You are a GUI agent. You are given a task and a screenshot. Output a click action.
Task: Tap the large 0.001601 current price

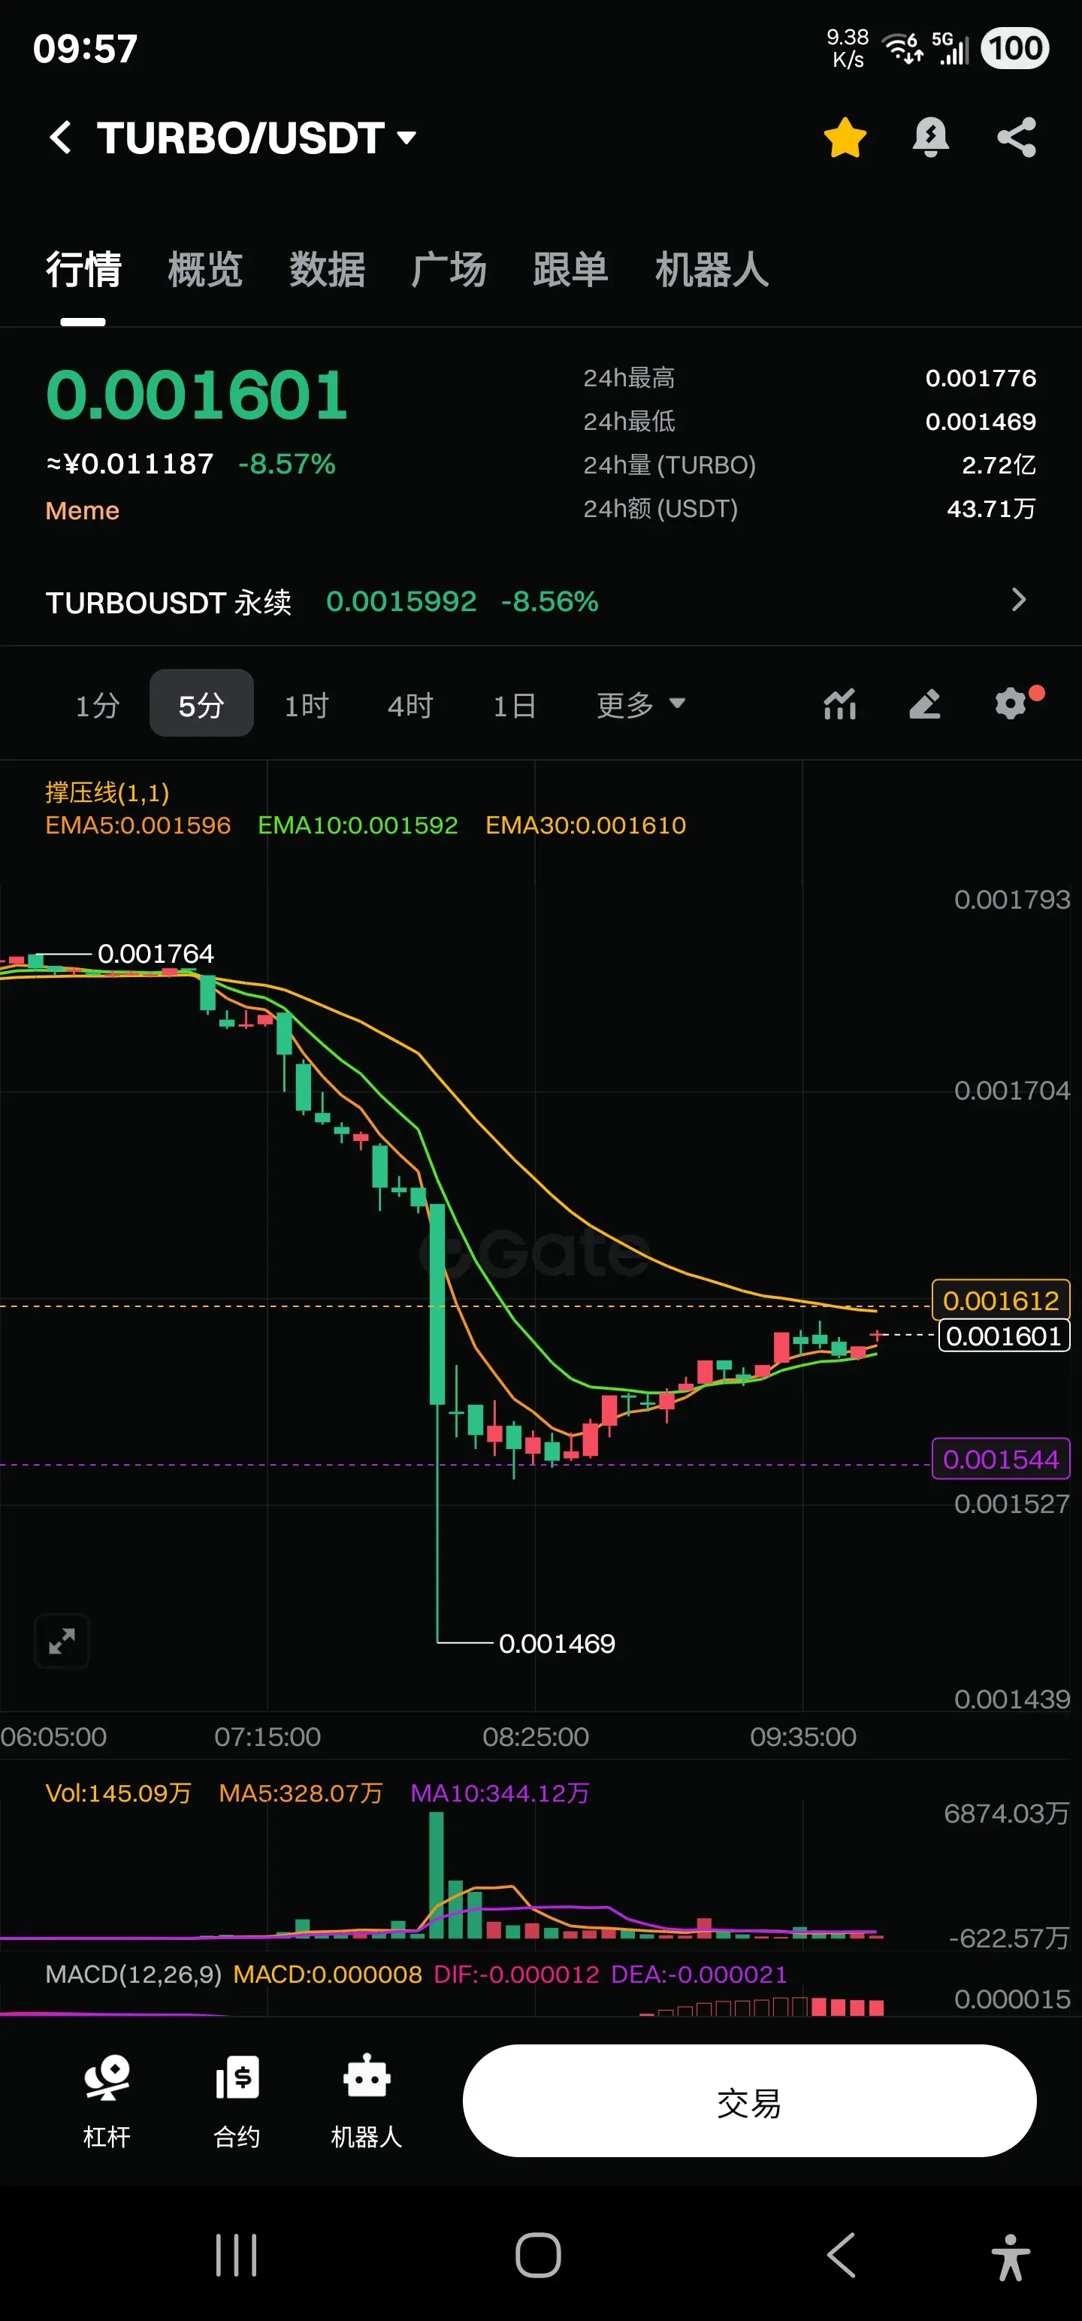coord(196,395)
